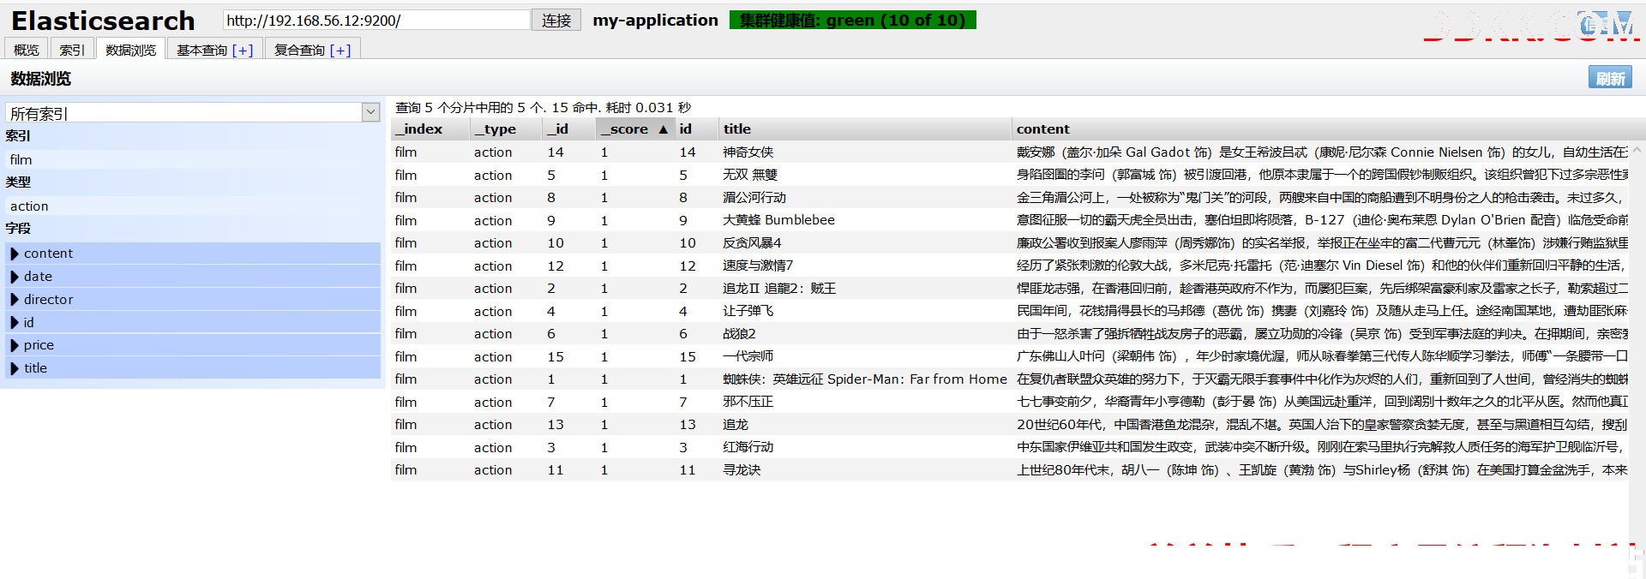1646x579 pixels.
Task: Sort by the content column header
Action: (1320, 129)
